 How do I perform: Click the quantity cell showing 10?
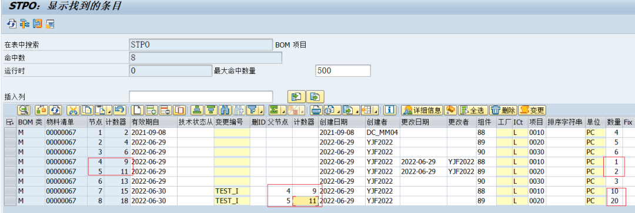pos(614,191)
